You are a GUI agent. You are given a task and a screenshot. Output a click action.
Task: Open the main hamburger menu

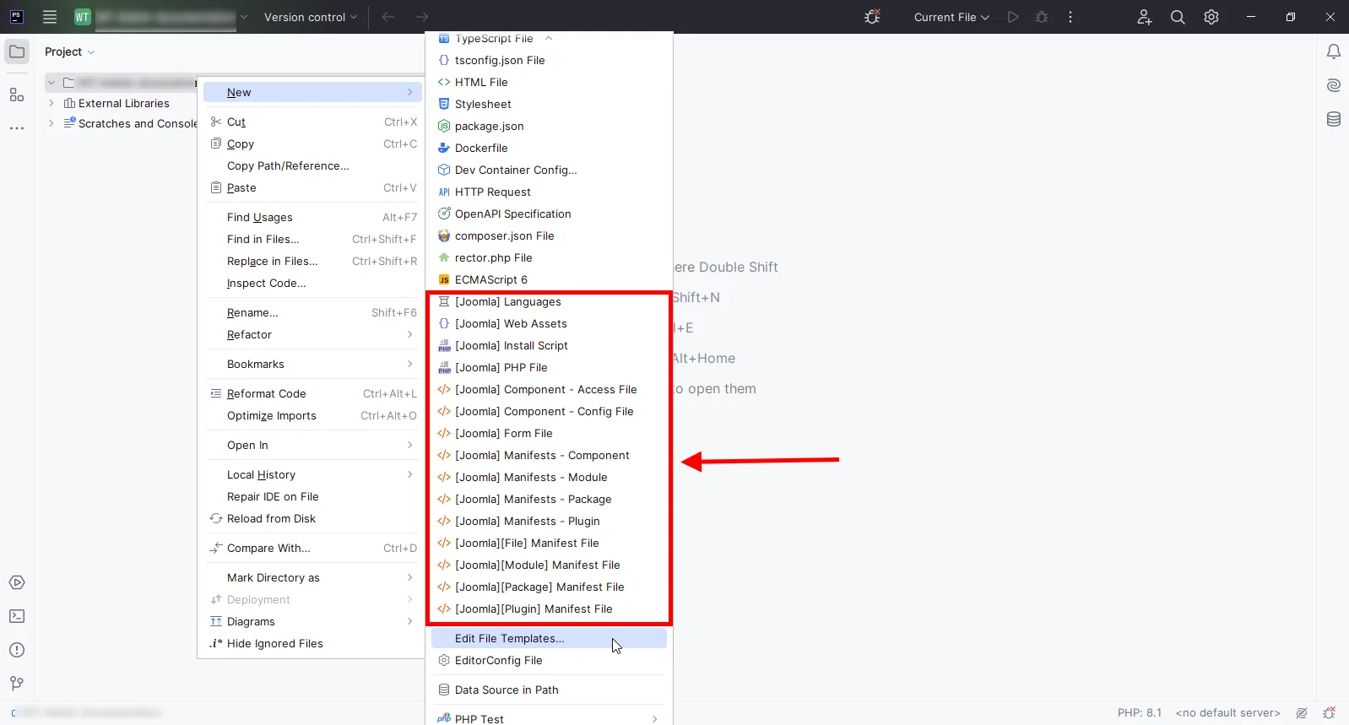click(50, 17)
